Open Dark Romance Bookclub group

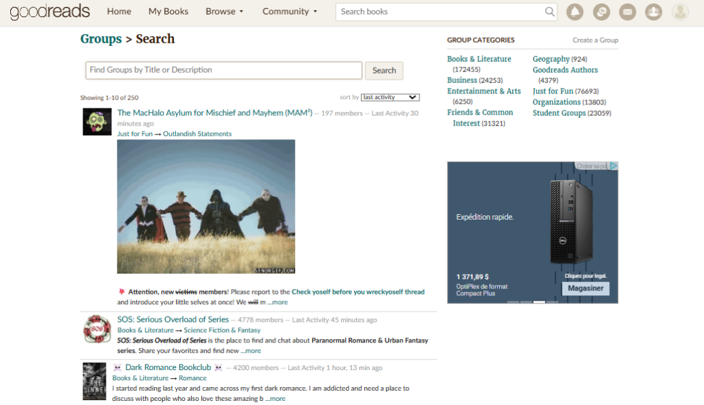pos(168,367)
